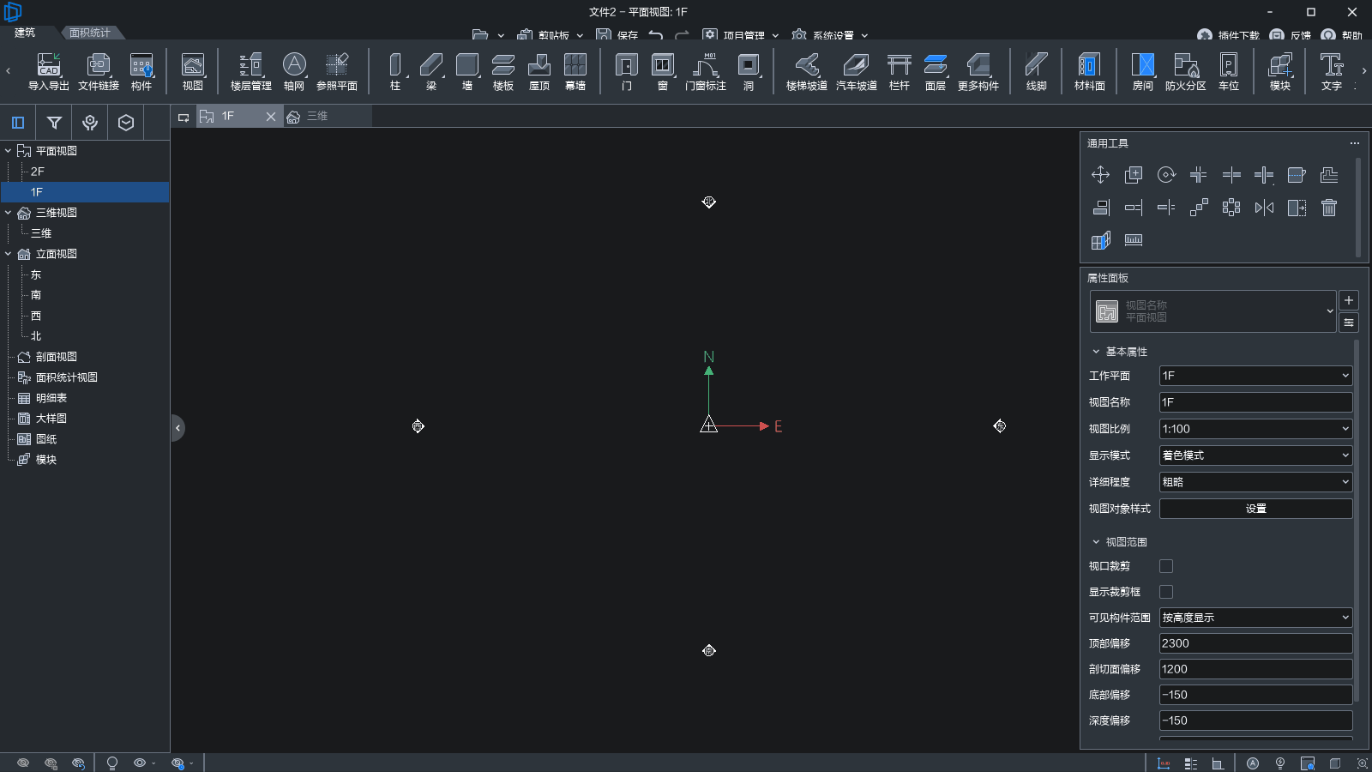Select the 柱 (column) tool
Image resolution: width=1372 pixels, height=772 pixels.
pos(395,71)
